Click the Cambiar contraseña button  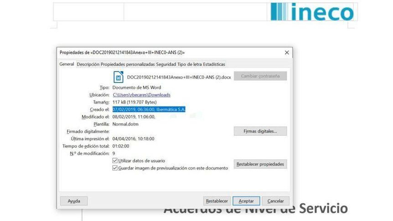(x=260, y=76)
